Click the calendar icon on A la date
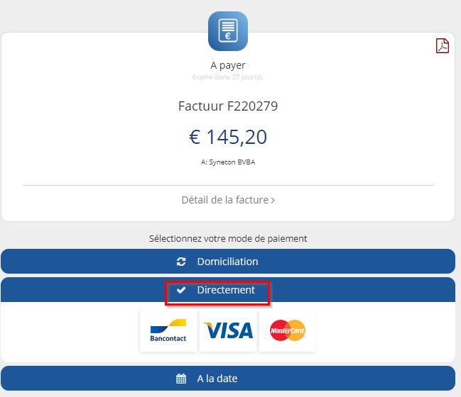 click(181, 379)
